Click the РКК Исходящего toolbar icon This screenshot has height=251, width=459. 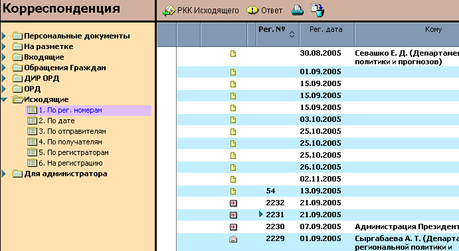click(169, 11)
